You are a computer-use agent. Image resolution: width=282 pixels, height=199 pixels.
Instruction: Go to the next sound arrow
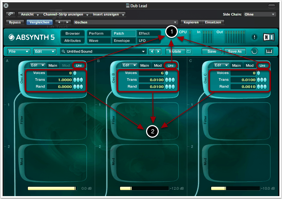point(158,52)
